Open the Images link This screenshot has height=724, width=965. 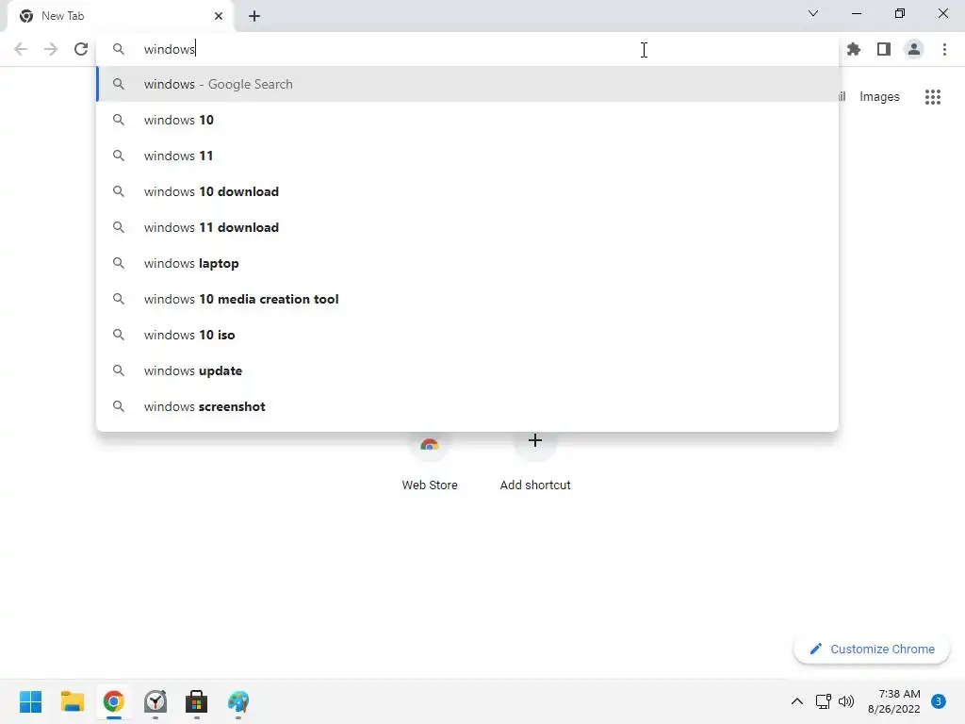pyautogui.click(x=879, y=97)
